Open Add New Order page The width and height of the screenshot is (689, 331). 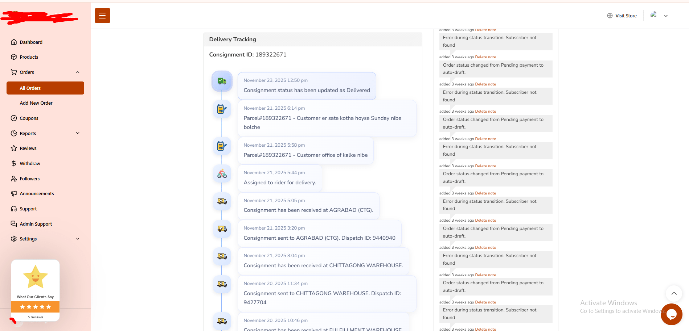(36, 103)
